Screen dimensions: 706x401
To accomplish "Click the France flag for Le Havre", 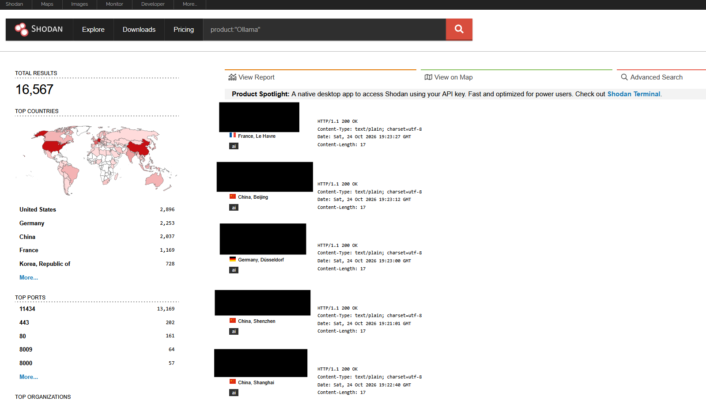I will click(233, 136).
